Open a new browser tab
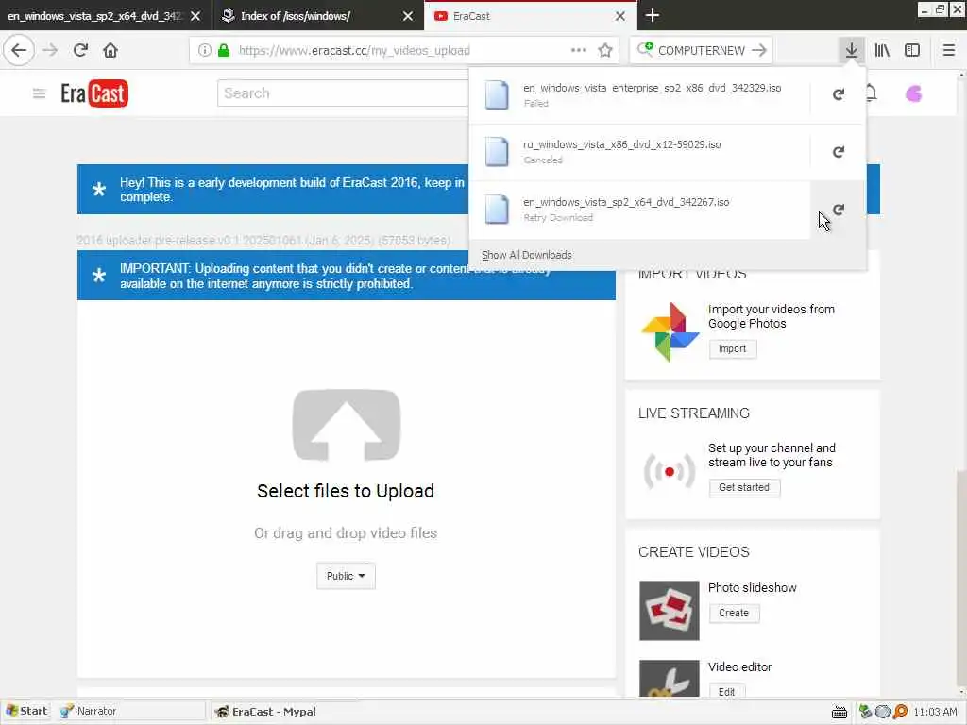This screenshot has height=725, width=967. (x=652, y=15)
